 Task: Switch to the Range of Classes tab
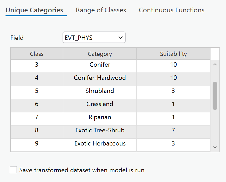click(x=101, y=10)
